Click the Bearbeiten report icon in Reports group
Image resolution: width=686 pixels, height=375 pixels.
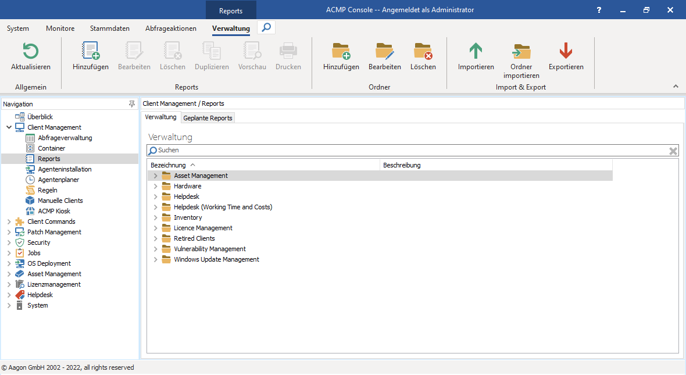pos(134,51)
